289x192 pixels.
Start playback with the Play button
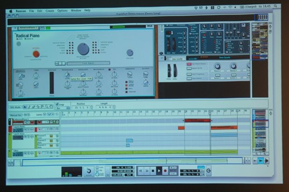[x=159, y=171]
